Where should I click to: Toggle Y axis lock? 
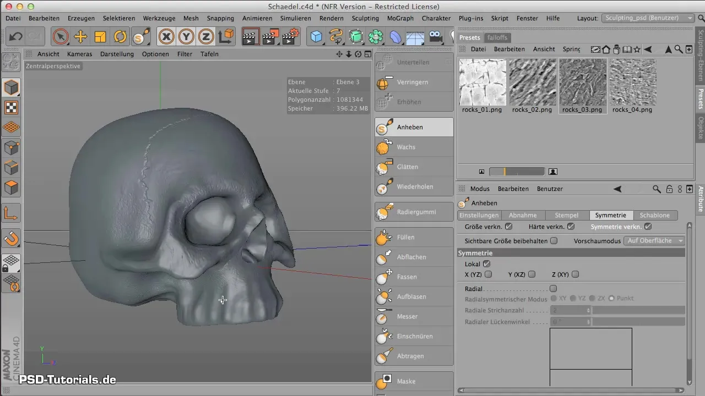click(x=186, y=37)
